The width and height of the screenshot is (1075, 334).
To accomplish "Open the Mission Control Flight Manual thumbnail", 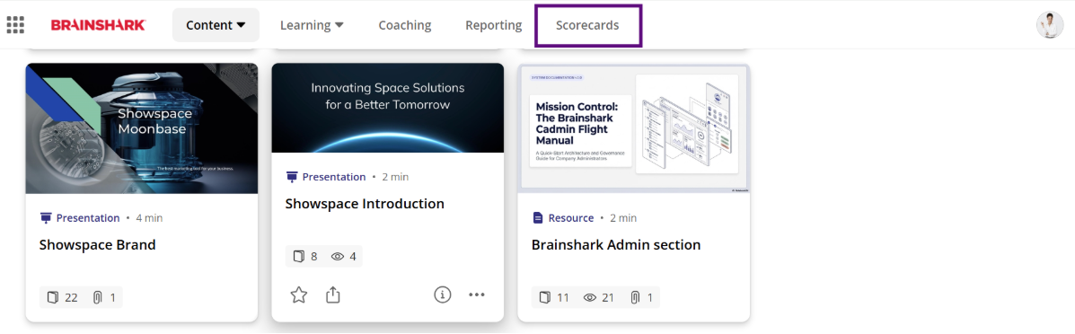I will click(633, 128).
